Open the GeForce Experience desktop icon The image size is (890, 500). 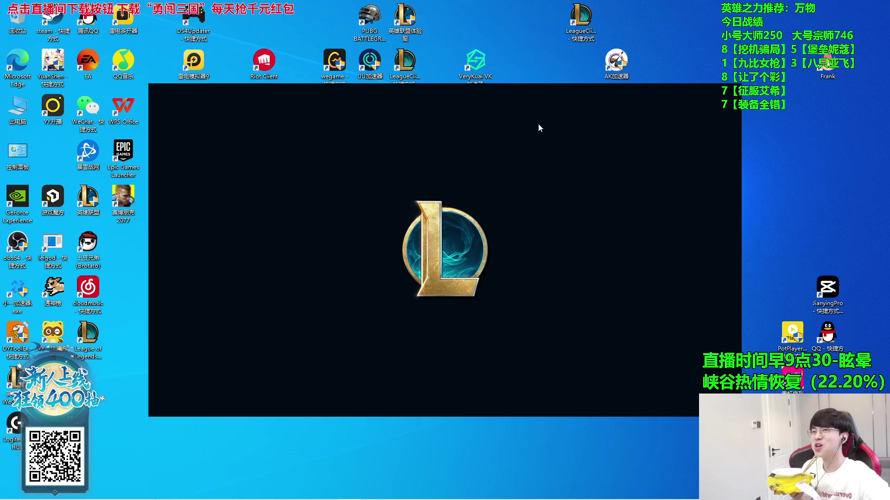[x=18, y=204]
